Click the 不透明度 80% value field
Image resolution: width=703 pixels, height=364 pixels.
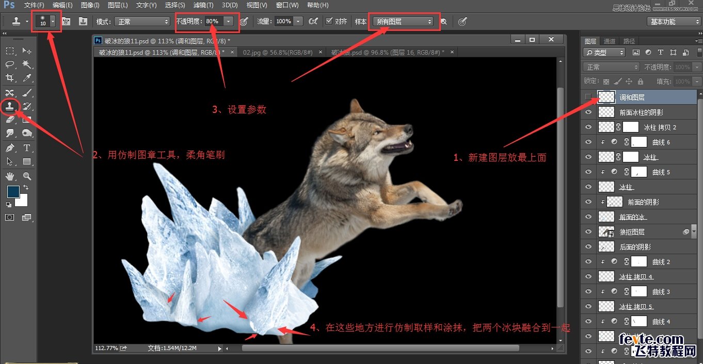213,22
